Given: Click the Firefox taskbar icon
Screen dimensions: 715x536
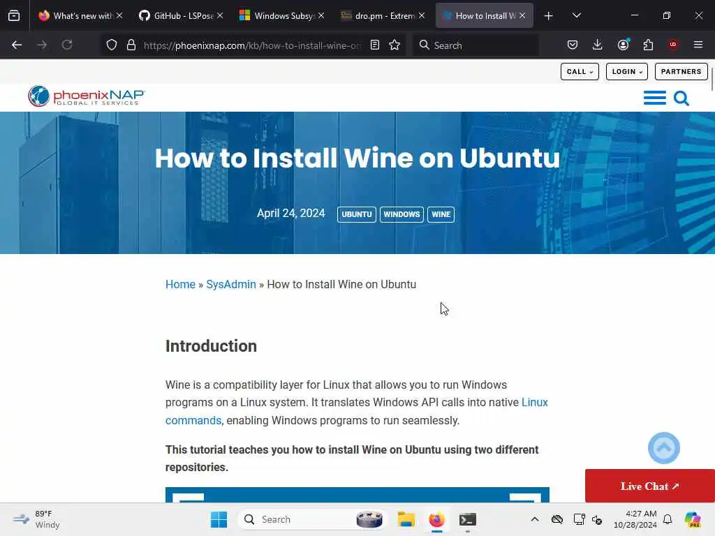Looking at the screenshot, I should click(x=437, y=519).
